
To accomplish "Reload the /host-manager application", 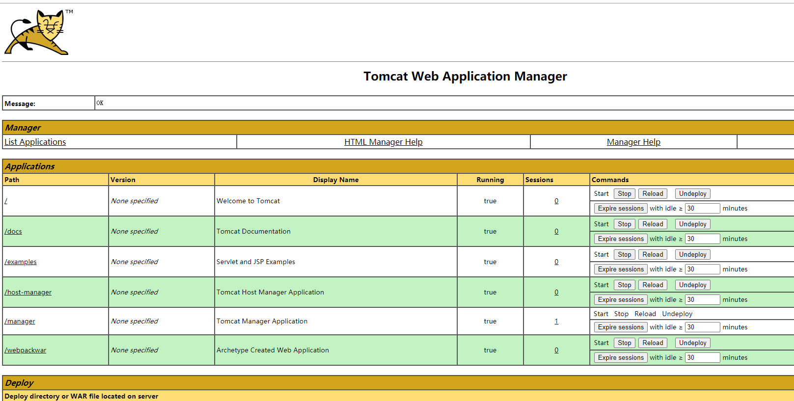I will (x=653, y=285).
